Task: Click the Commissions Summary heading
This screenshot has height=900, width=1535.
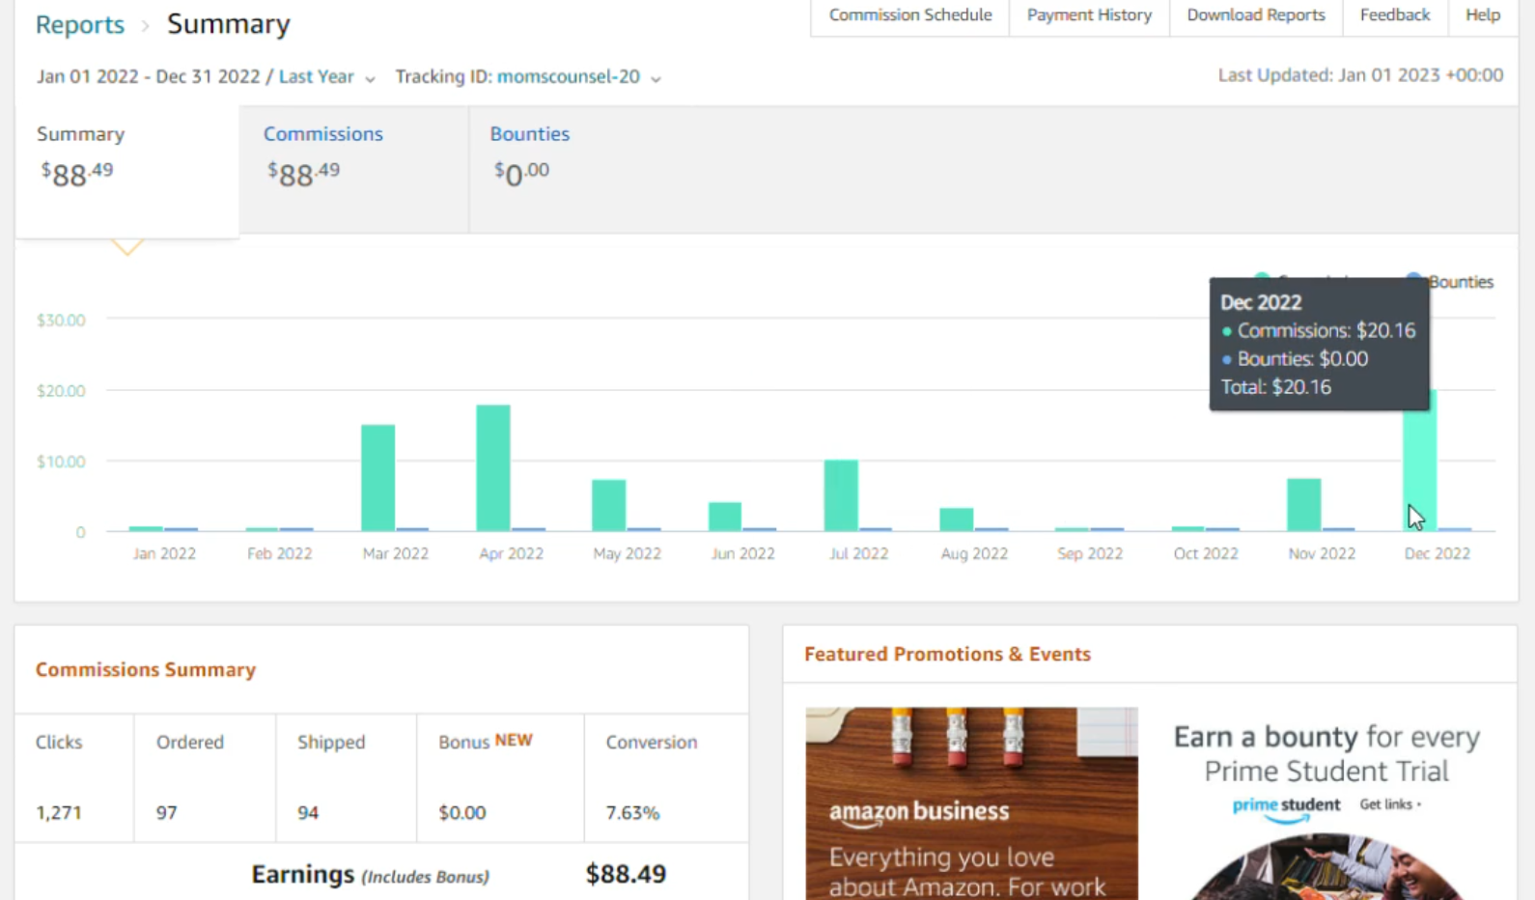Action: pyautogui.click(x=146, y=669)
